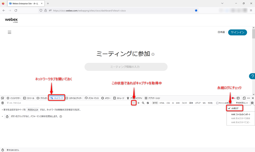
Task: Start performance analysis stopwatch button
Action: (x=7, y=117)
